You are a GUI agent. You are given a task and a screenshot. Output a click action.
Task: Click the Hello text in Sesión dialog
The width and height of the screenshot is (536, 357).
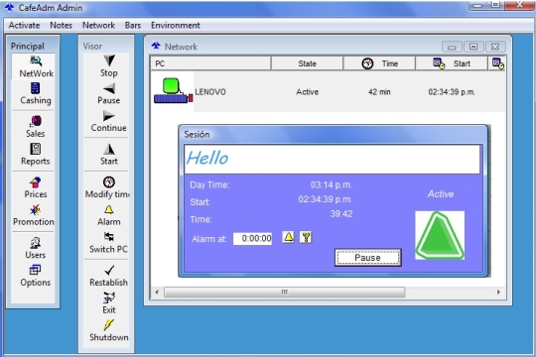point(207,159)
